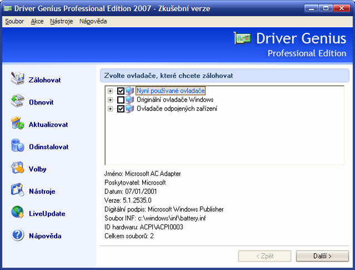355x270 pixels.
Task: Select tree item Originální ovladače Windows
Action: [x=175, y=100]
